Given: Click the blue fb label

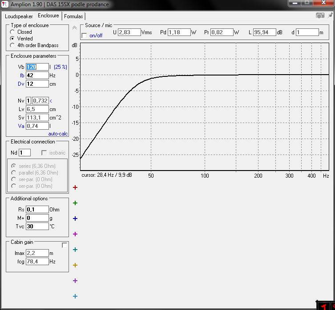Looking at the screenshot, I should [x=22, y=76].
